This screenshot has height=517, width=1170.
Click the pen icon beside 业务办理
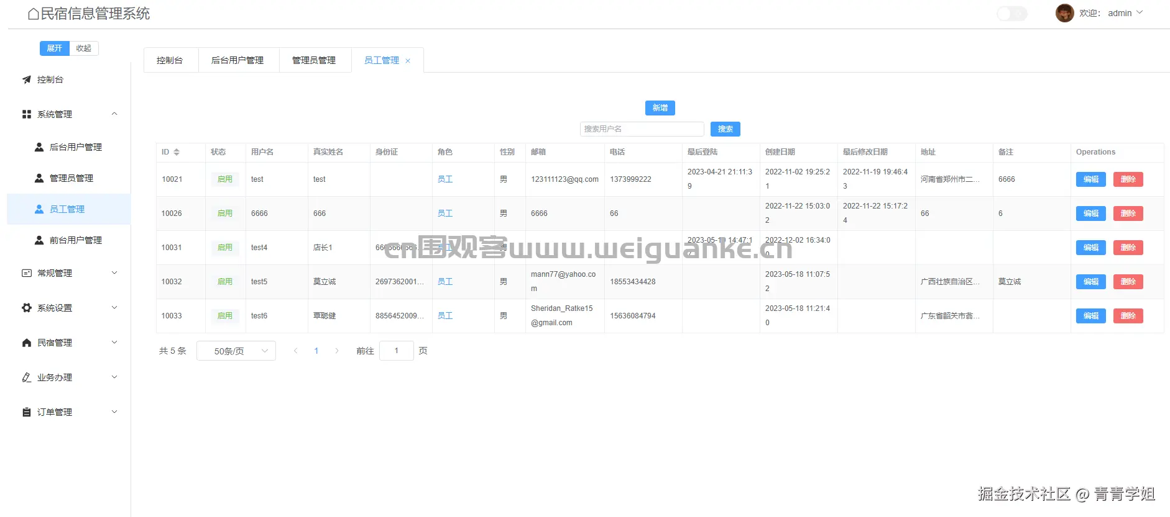point(27,377)
